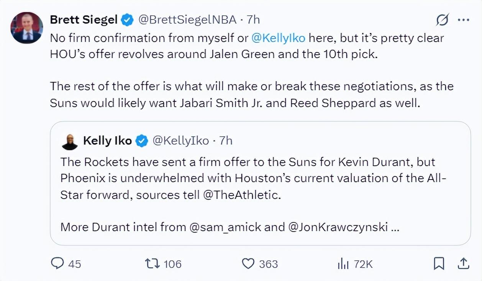Viewport: 482px width, 281px height.
Task: Click Brett Siegel's verified badge
Action: [127, 20]
